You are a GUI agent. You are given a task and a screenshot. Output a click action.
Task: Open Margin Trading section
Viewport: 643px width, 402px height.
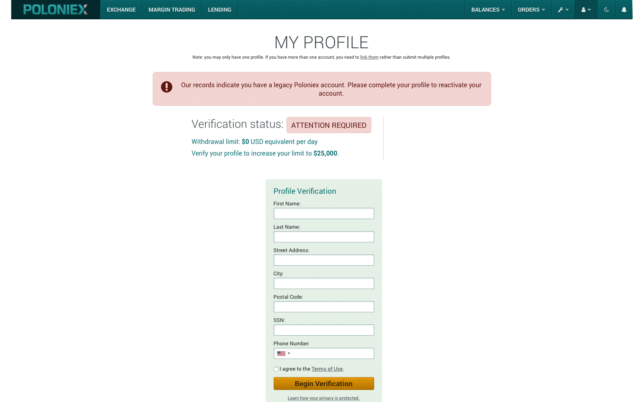(x=172, y=10)
